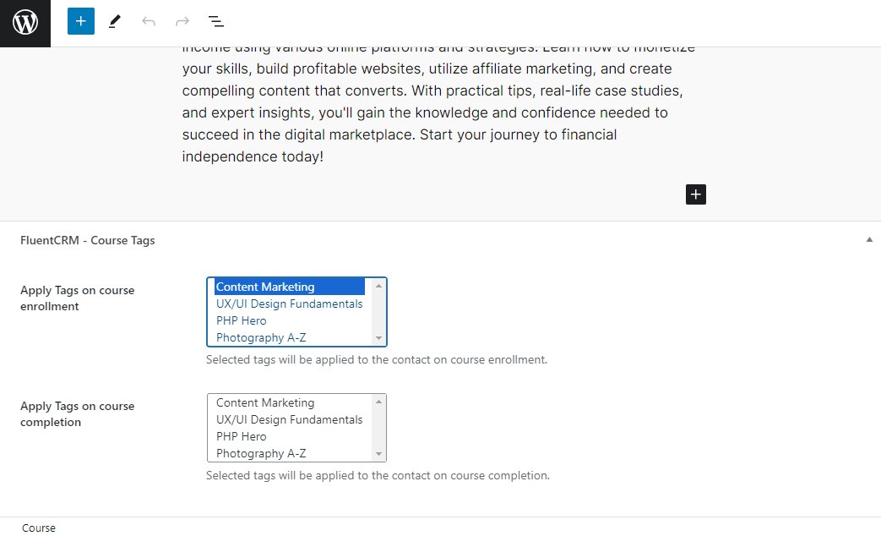Click the Redo arrow icon

point(182,21)
